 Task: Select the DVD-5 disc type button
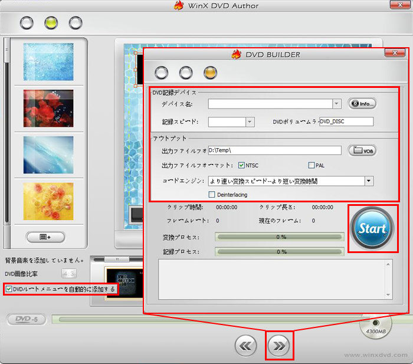click(x=27, y=320)
